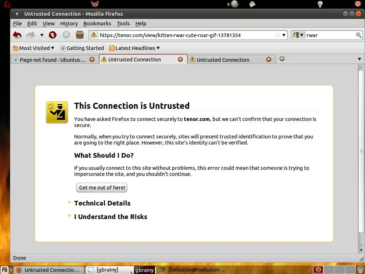Close the rightmost Untrusted Connection tab
The height and width of the screenshot is (274, 365).
pyautogui.click(x=269, y=60)
